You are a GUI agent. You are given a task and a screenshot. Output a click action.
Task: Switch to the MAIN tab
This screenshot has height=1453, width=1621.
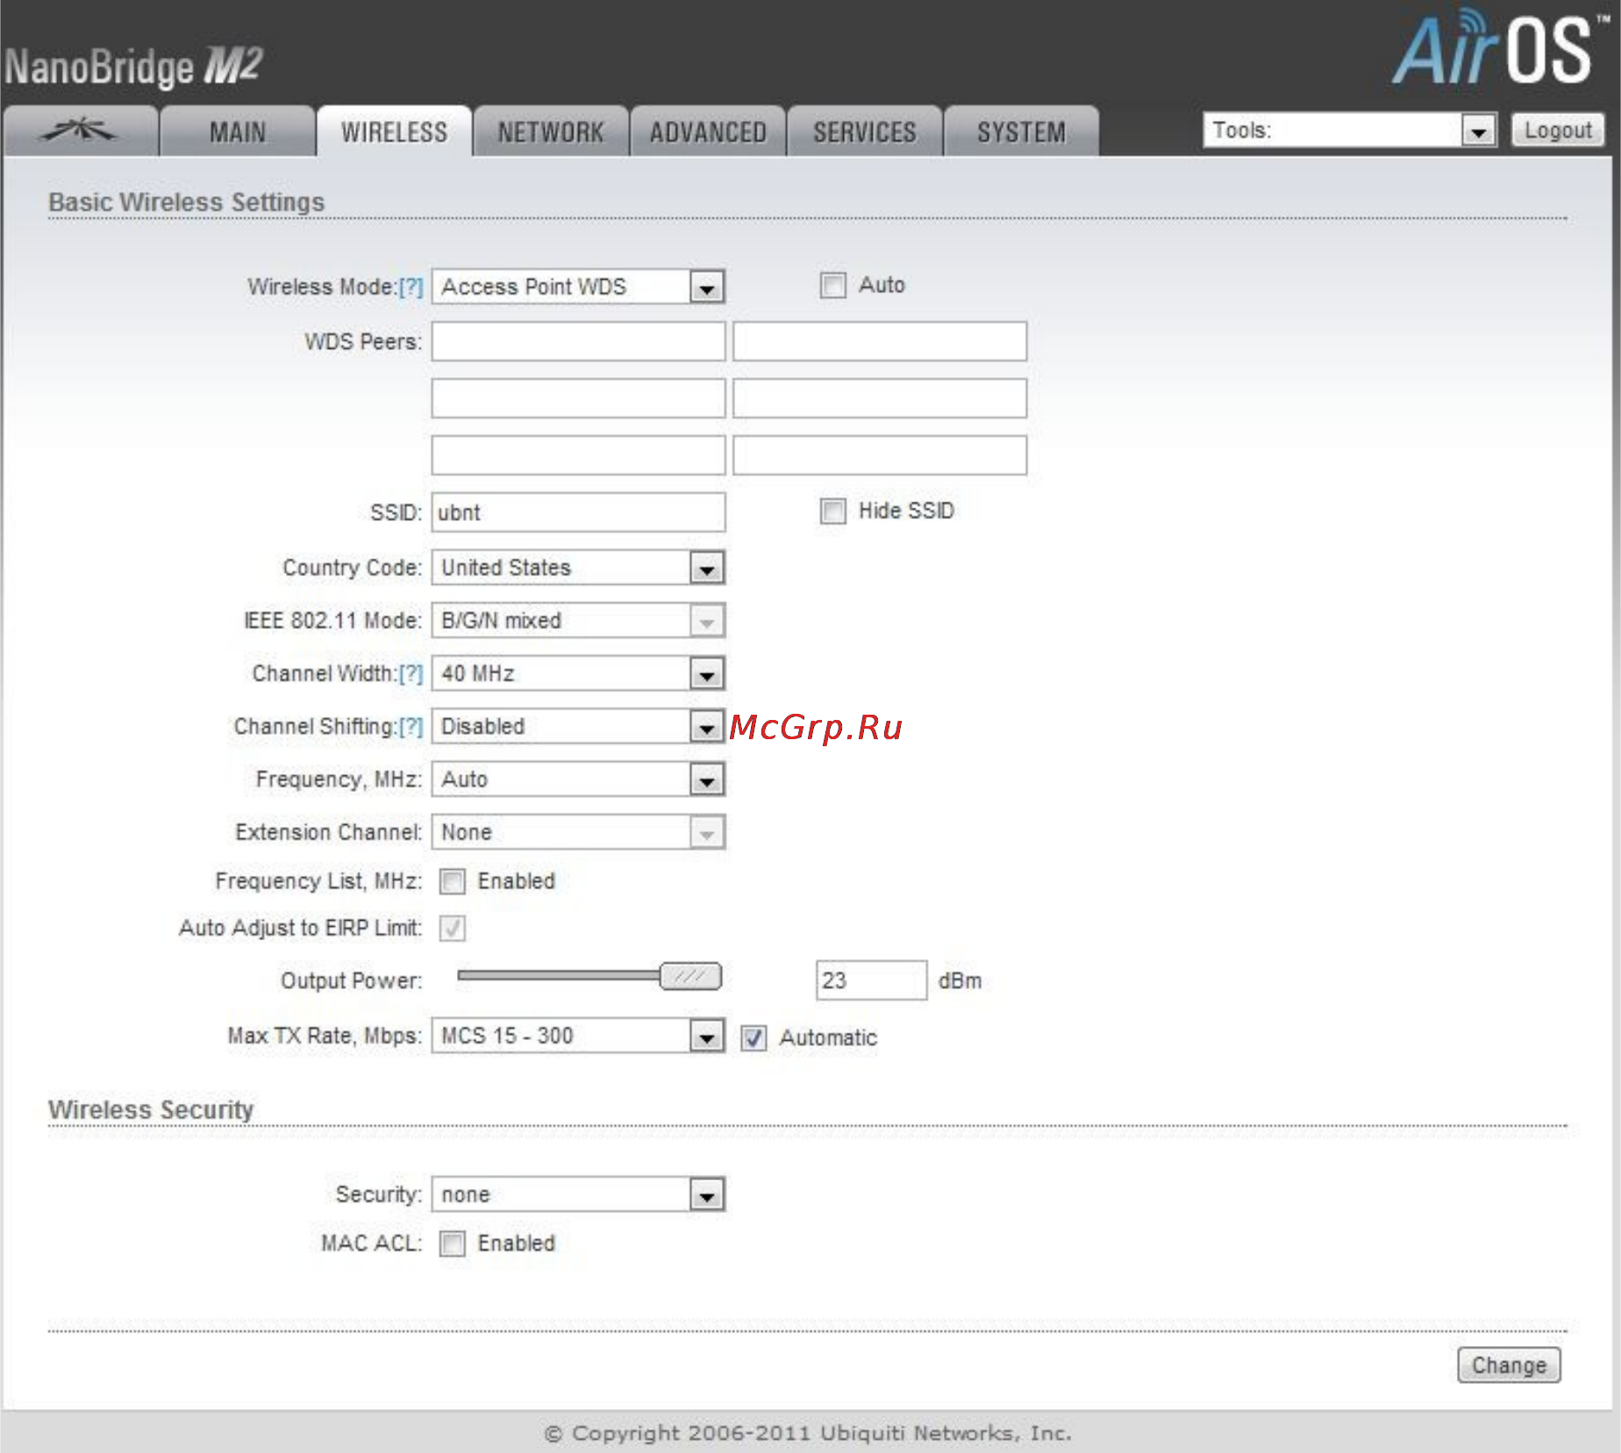(x=238, y=132)
